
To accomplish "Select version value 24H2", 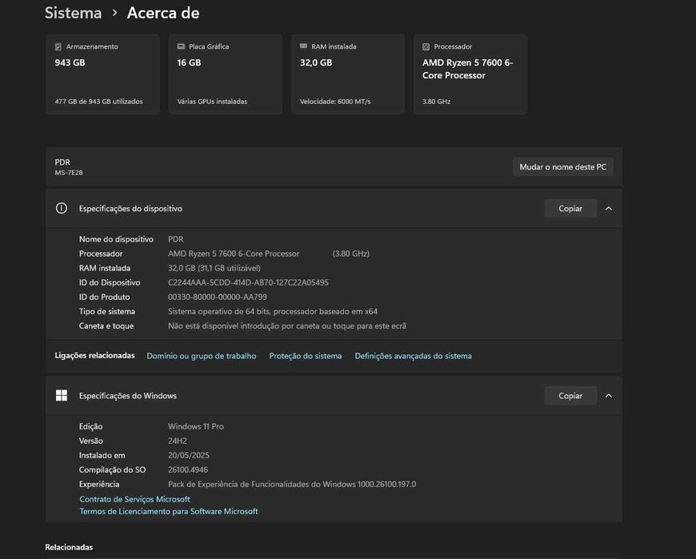I will coord(178,441).
